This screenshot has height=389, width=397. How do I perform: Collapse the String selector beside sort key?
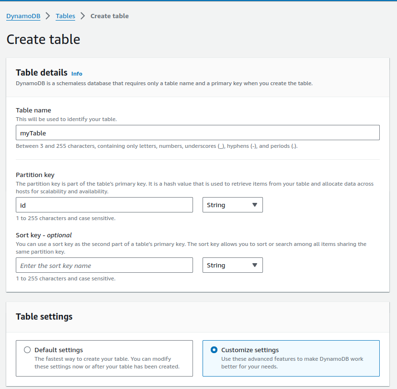[232, 265]
